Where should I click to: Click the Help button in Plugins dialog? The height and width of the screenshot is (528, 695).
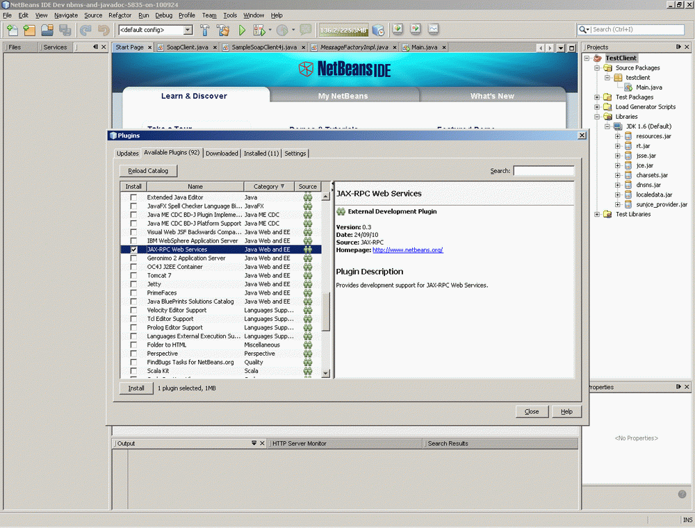tap(566, 411)
